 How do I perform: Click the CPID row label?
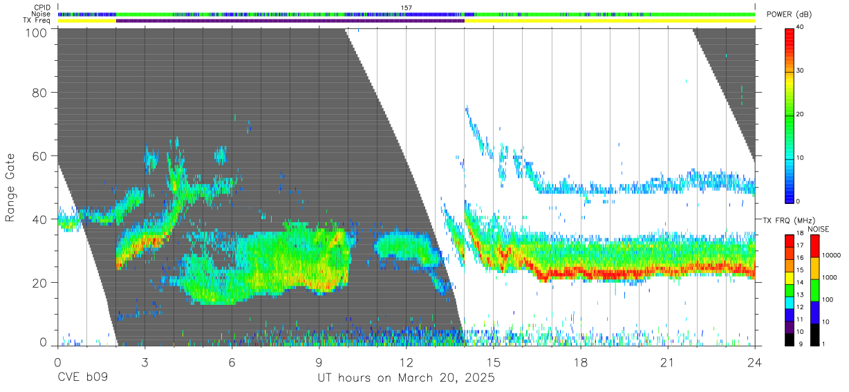(x=41, y=8)
